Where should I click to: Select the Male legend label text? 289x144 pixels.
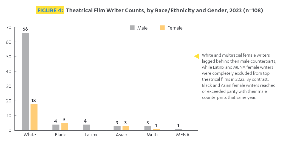coord(142,28)
